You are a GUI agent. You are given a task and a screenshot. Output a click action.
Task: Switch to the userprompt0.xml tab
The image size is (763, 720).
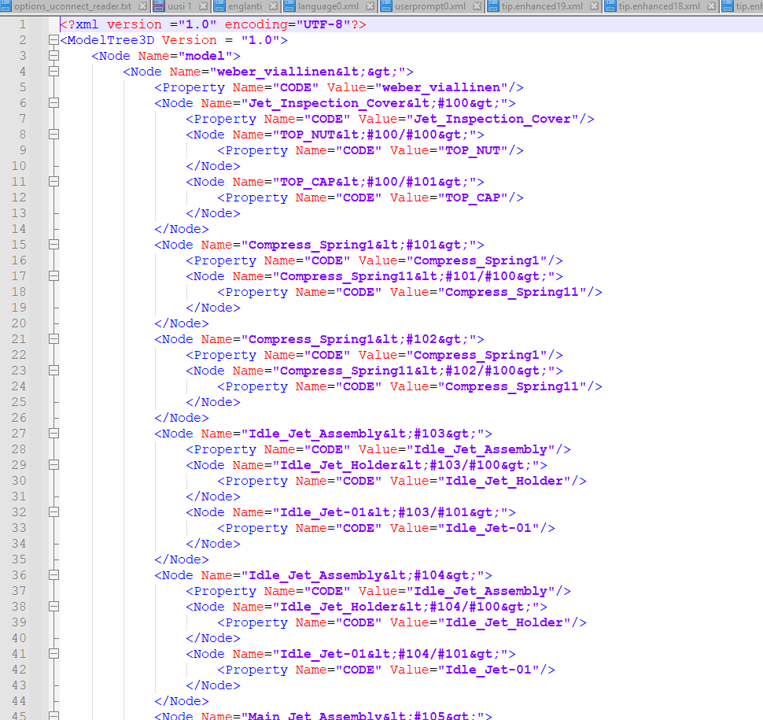pos(429,6)
